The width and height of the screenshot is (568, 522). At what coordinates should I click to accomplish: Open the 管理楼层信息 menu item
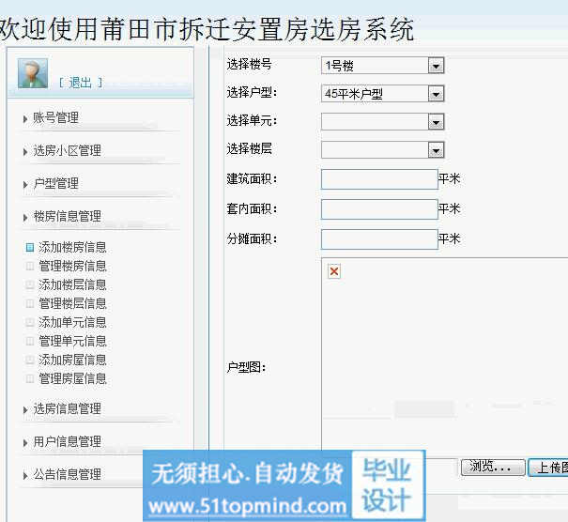pos(72,303)
